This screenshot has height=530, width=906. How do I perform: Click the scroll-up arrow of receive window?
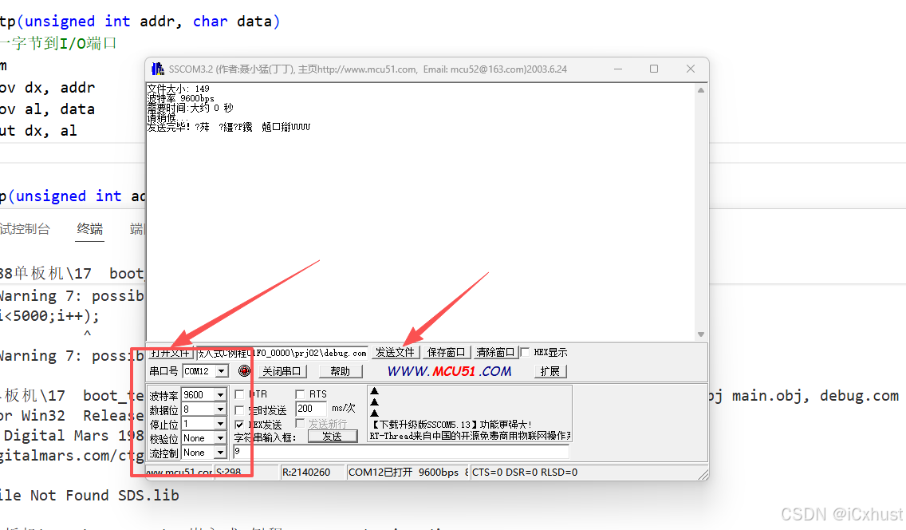[701, 90]
